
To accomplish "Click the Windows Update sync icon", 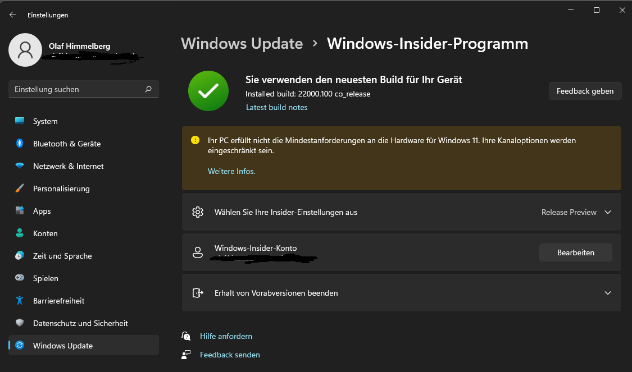I will point(19,345).
